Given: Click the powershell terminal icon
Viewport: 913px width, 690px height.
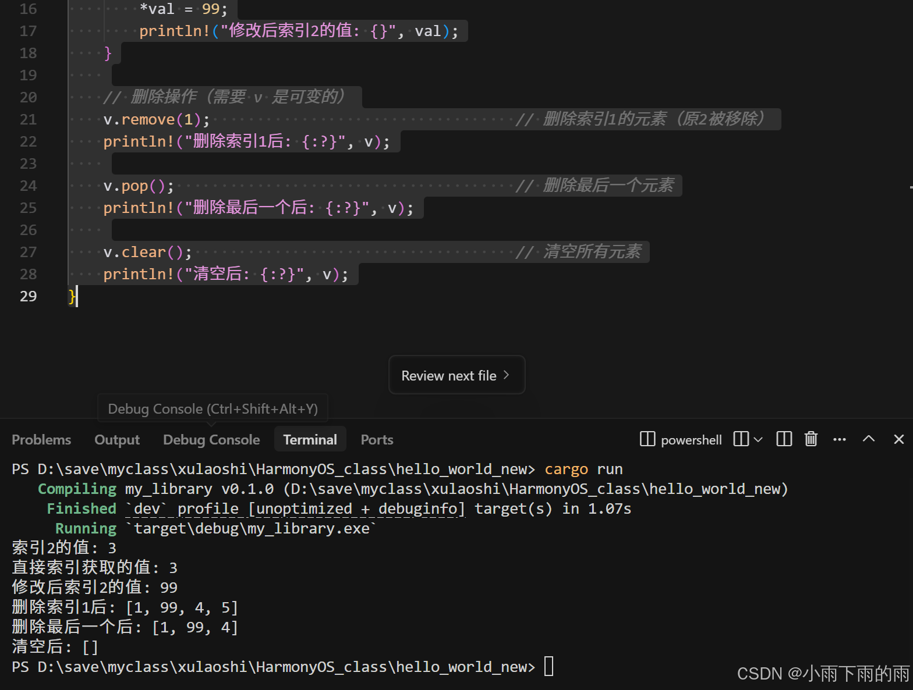Looking at the screenshot, I should [647, 439].
